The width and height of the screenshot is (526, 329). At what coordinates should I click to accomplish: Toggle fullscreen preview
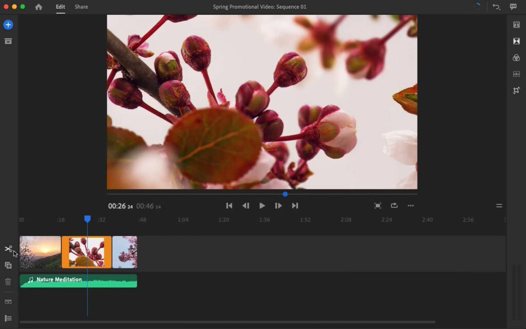(x=378, y=206)
